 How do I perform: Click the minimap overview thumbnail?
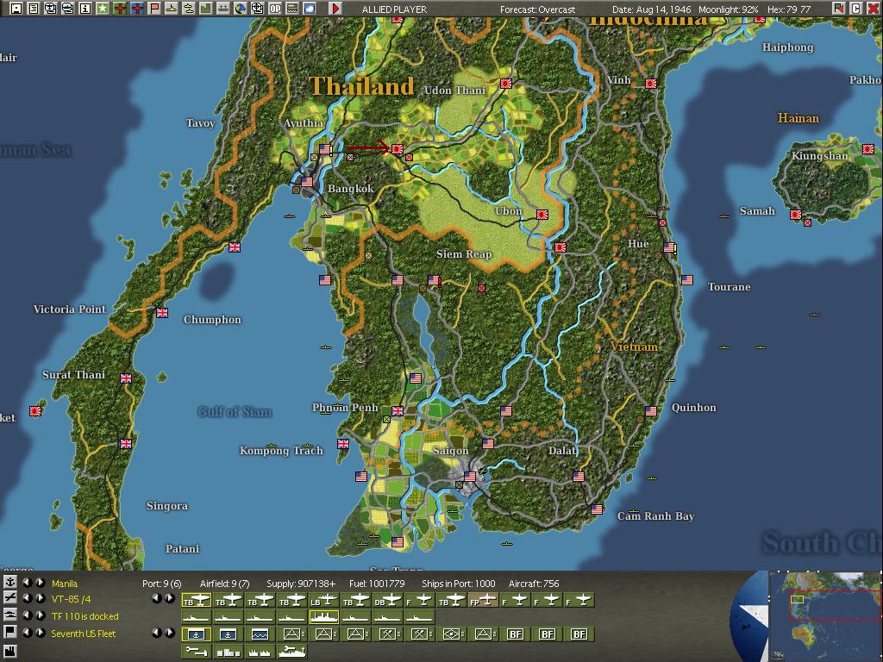pos(825,615)
